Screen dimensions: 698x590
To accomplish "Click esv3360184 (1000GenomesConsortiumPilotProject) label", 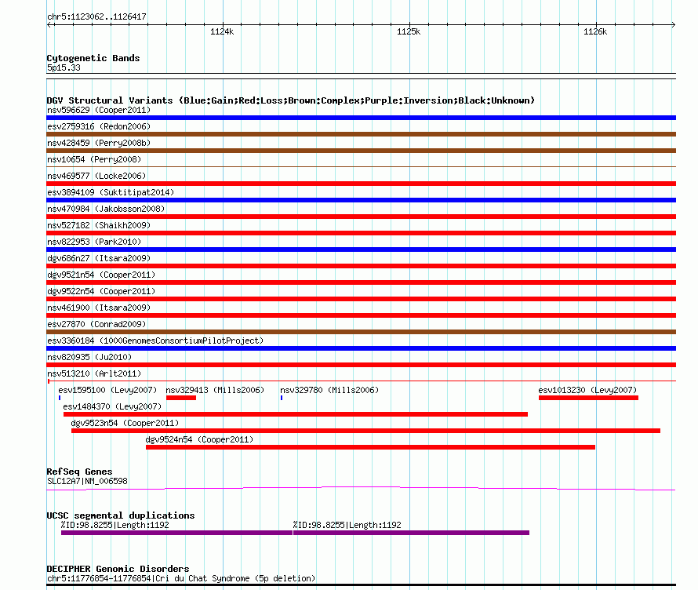I will click(x=155, y=341).
